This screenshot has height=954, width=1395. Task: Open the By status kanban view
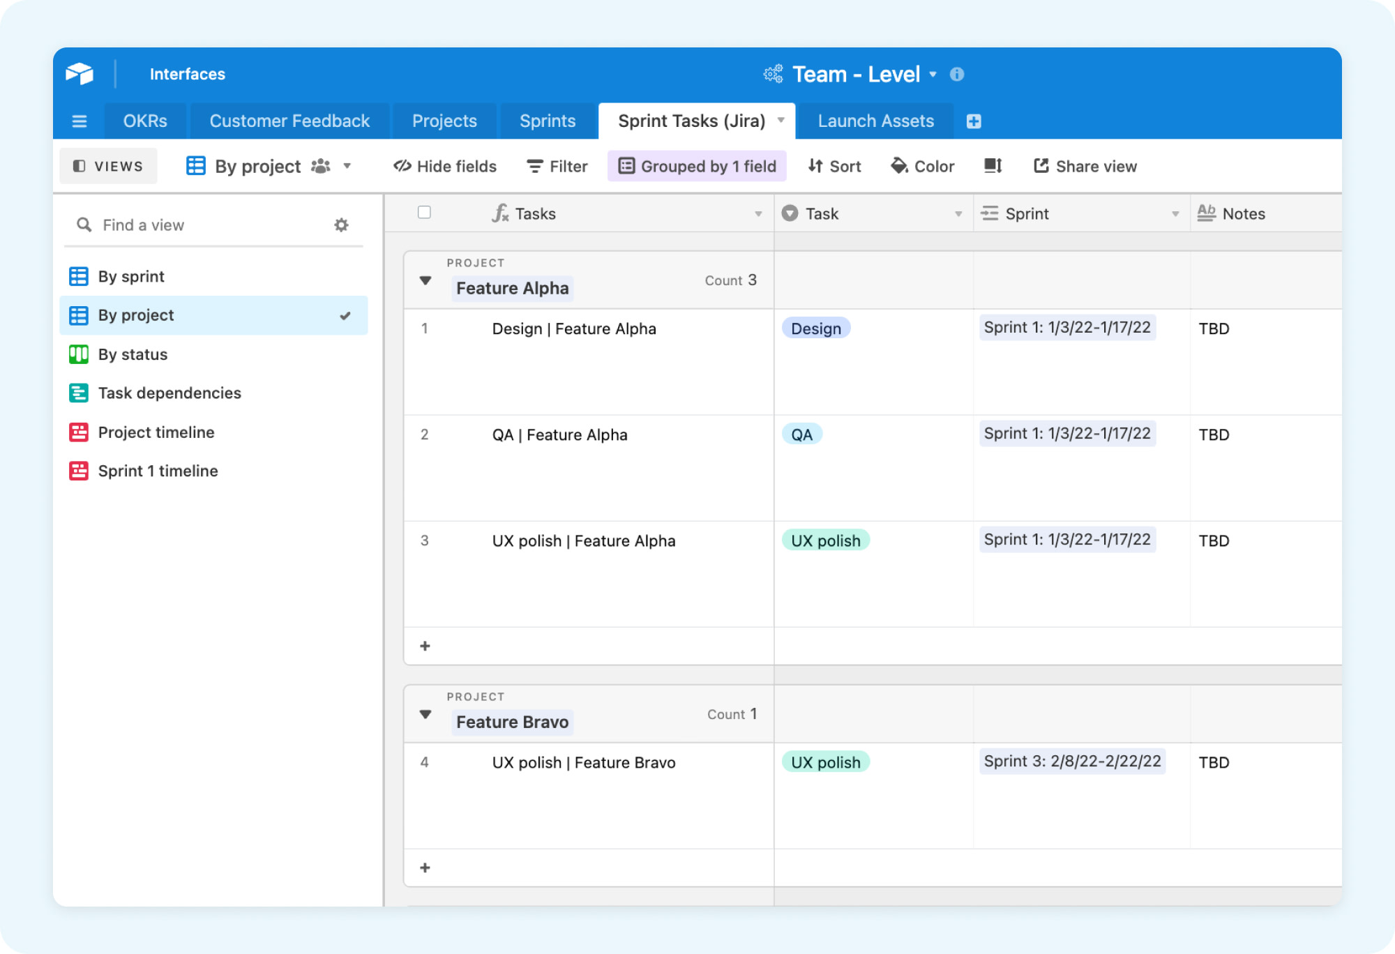click(x=133, y=354)
